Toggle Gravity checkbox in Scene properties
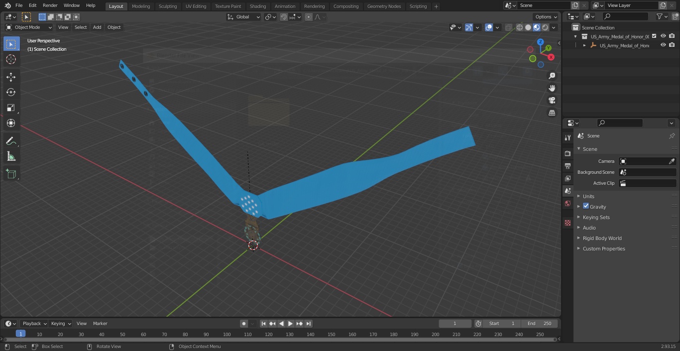The height and width of the screenshot is (351, 680). pyautogui.click(x=586, y=206)
